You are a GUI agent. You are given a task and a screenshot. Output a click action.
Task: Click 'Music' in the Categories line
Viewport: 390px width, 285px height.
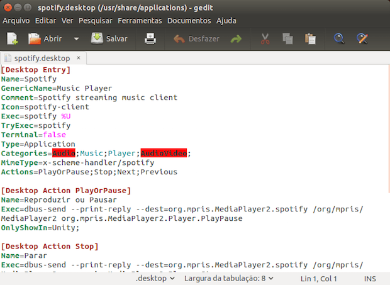[x=92, y=153]
